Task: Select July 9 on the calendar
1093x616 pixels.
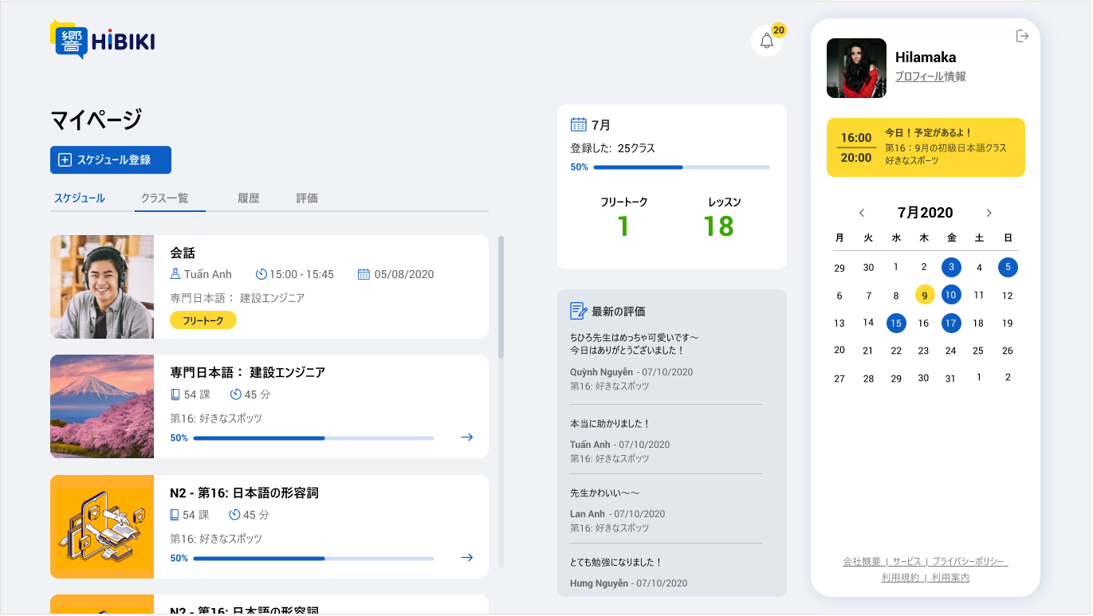Action: (x=923, y=295)
